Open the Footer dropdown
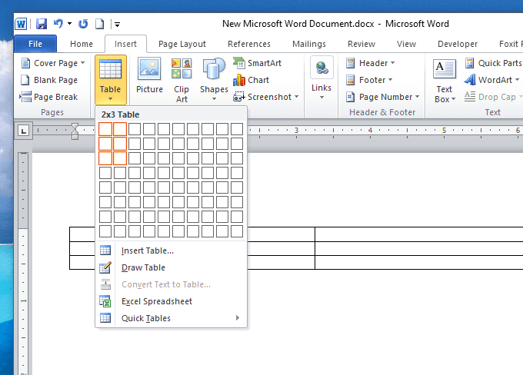 tap(369, 80)
